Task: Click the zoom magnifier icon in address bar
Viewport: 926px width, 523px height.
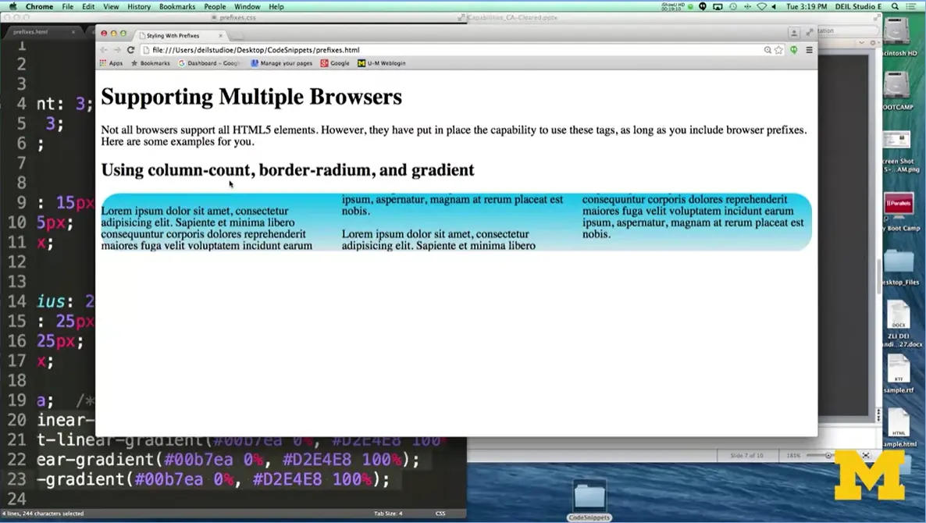Action: [x=768, y=50]
